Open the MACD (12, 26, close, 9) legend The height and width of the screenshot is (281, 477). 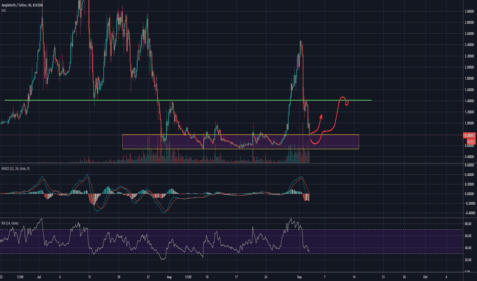click(x=15, y=168)
